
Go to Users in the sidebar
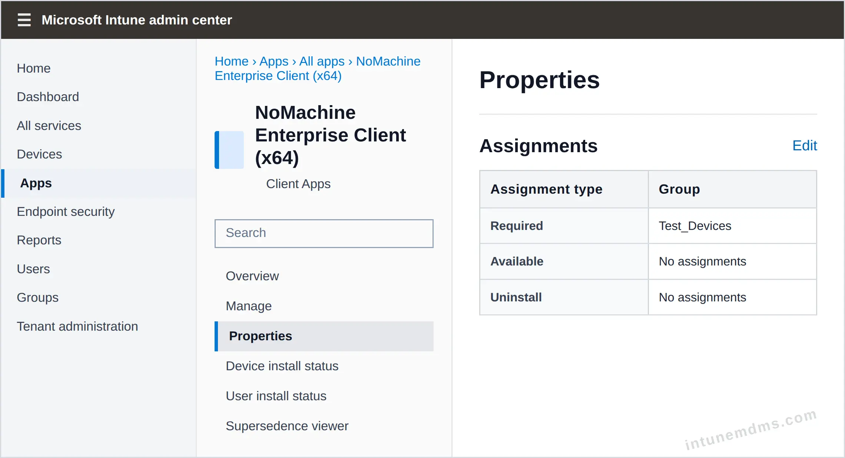point(33,269)
